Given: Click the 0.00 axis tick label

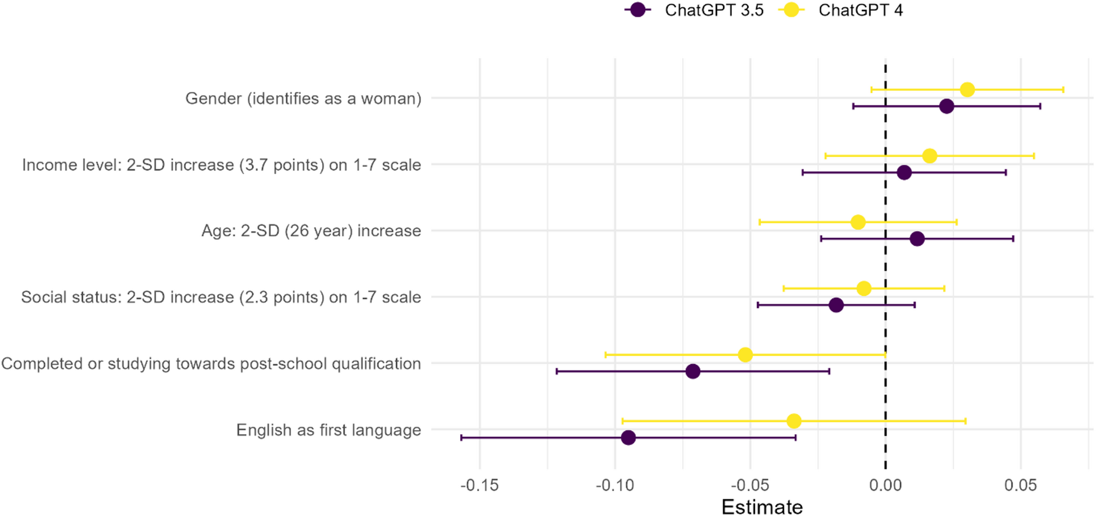Looking at the screenshot, I should coord(885,485).
